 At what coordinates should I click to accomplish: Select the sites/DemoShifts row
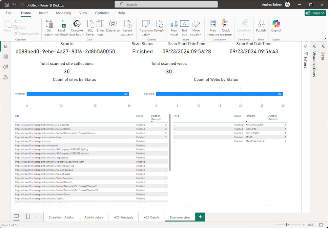coord(91,125)
